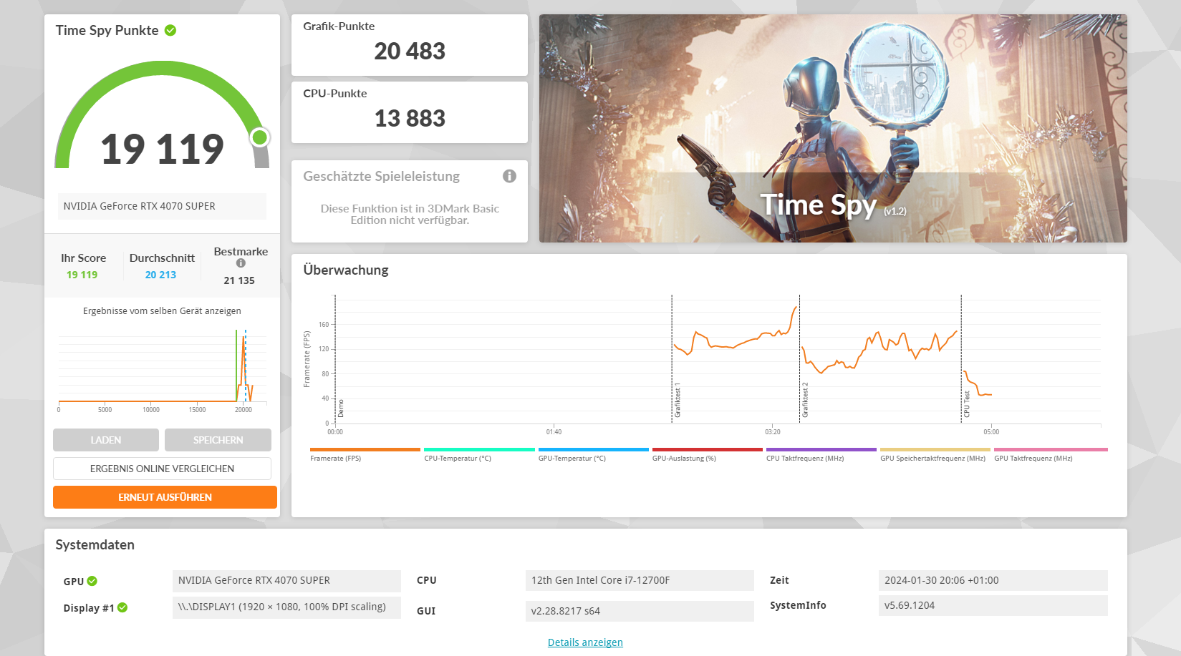The width and height of the screenshot is (1181, 656).
Task: Click the orange ERNEUT AUSFÜHREN button
Action: tap(165, 497)
